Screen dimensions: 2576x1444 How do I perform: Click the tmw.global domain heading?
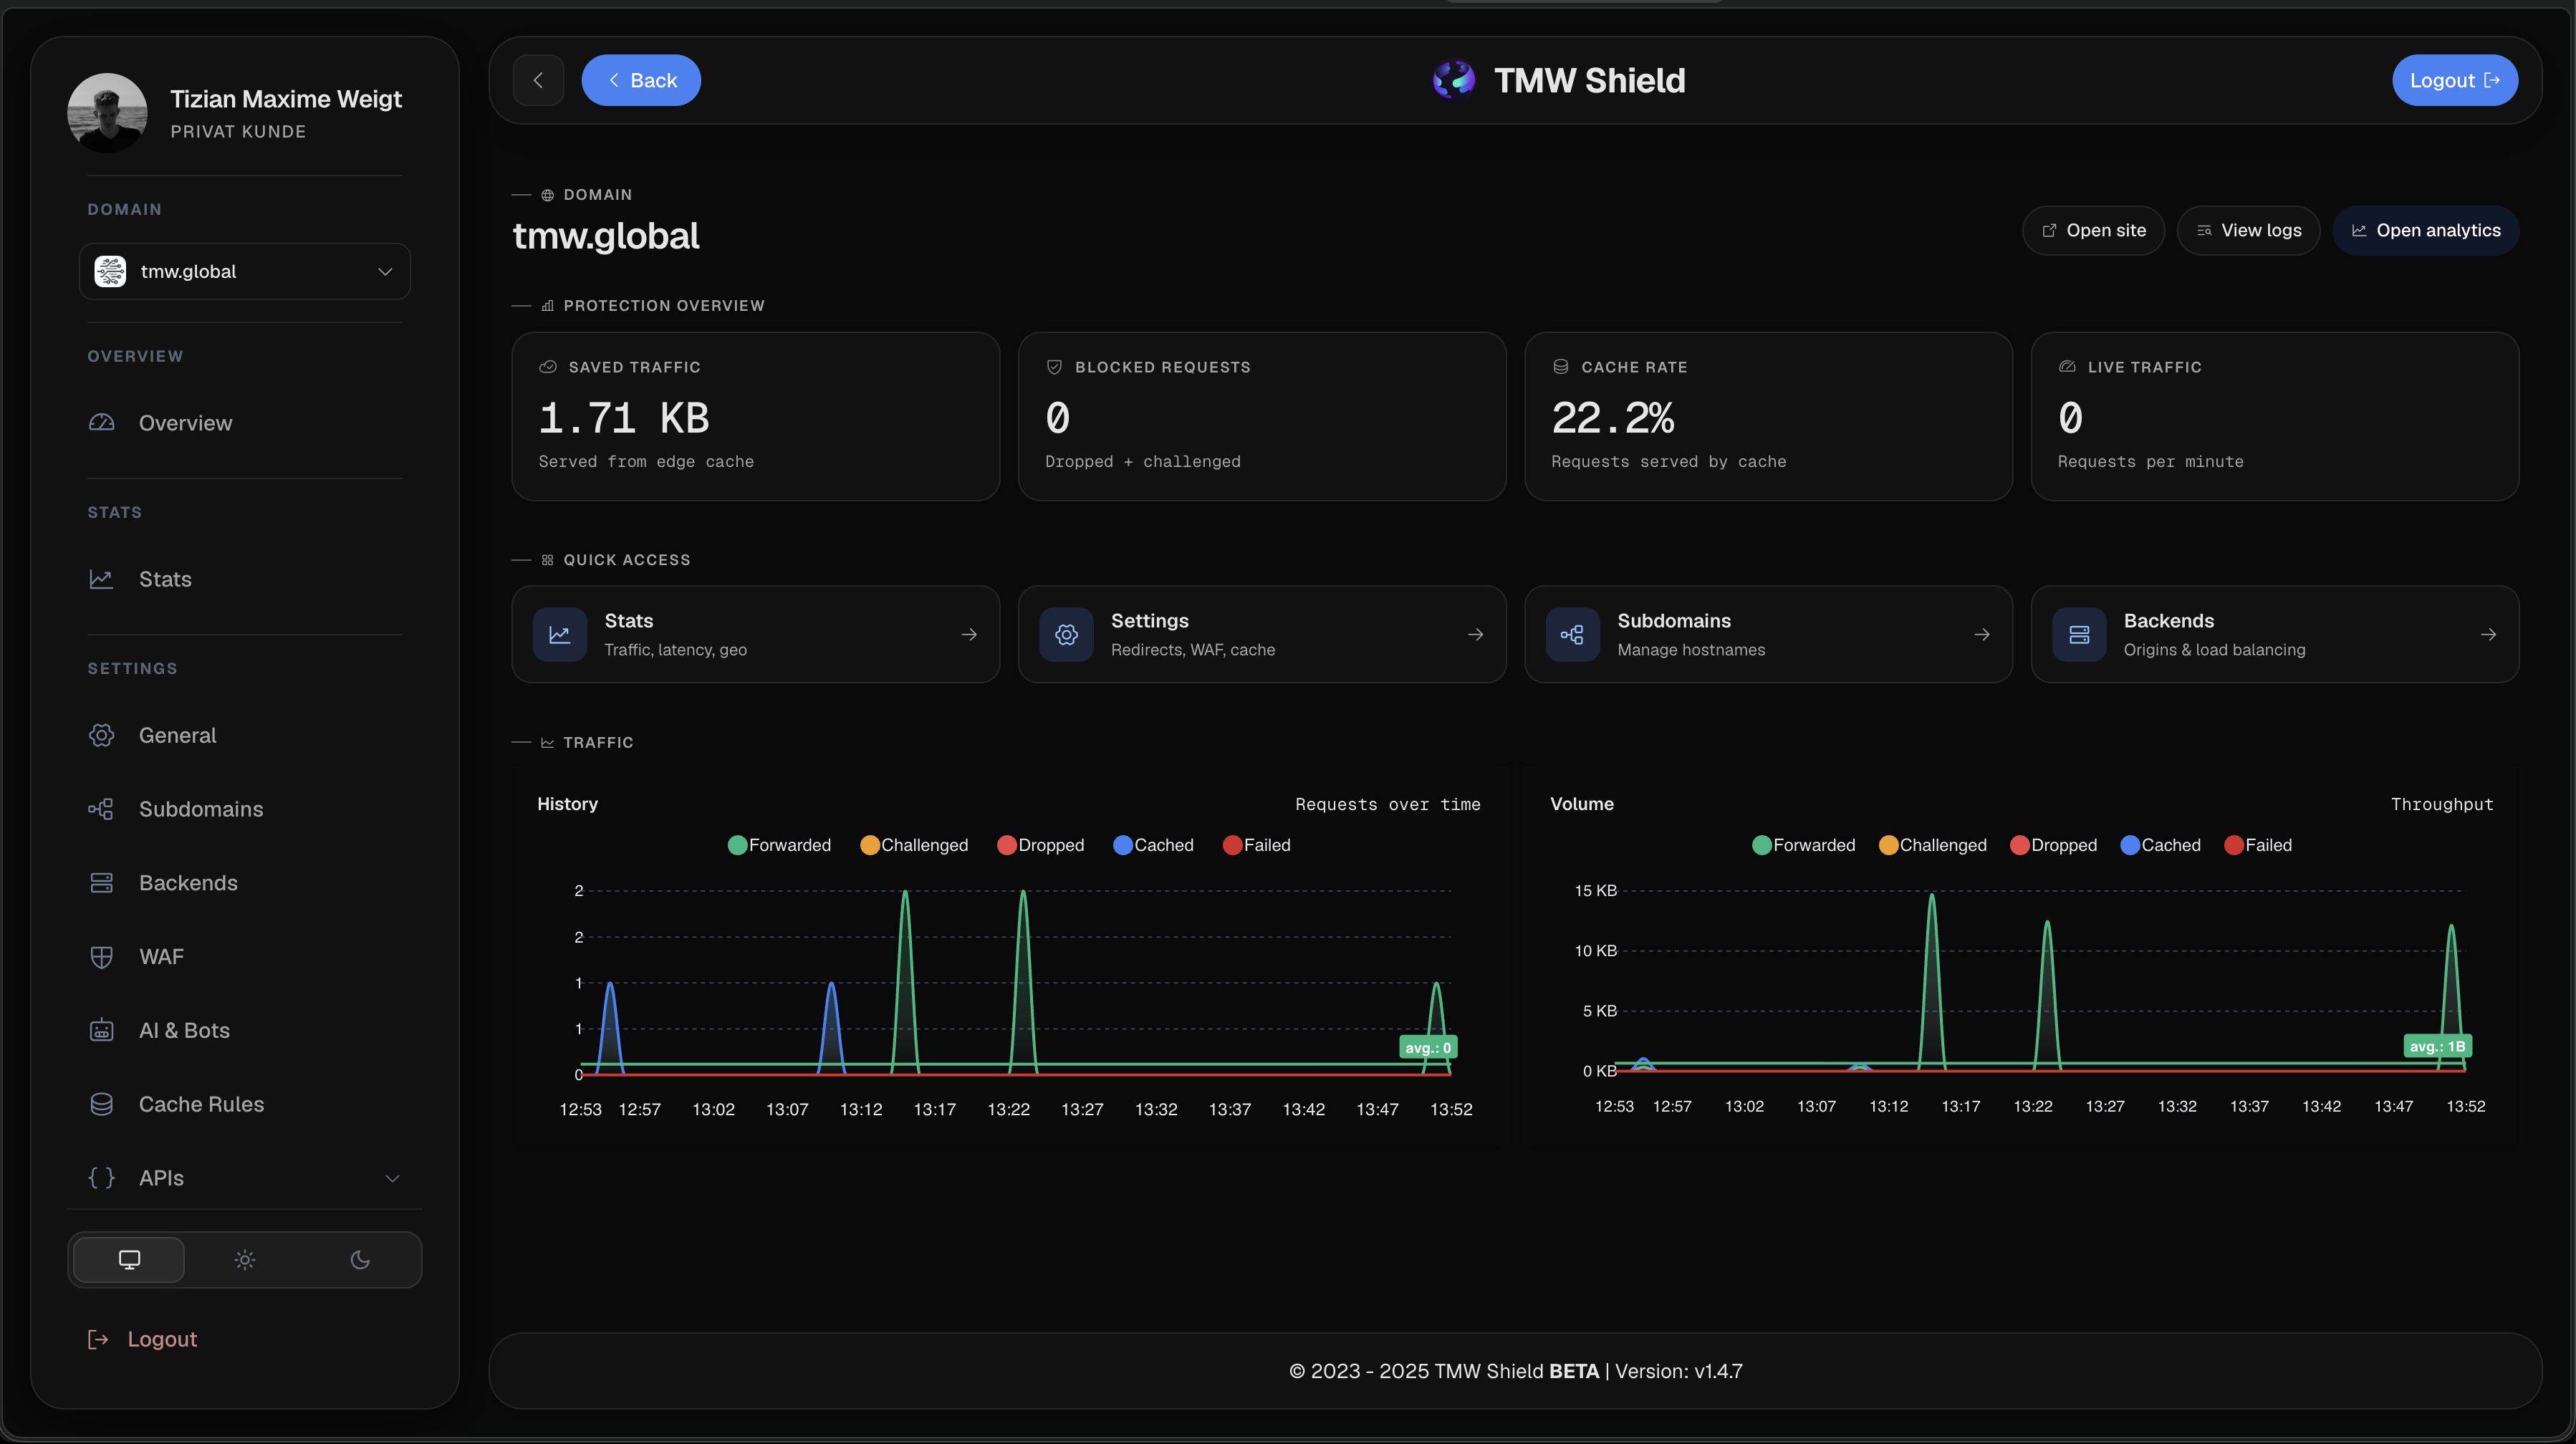606,236
